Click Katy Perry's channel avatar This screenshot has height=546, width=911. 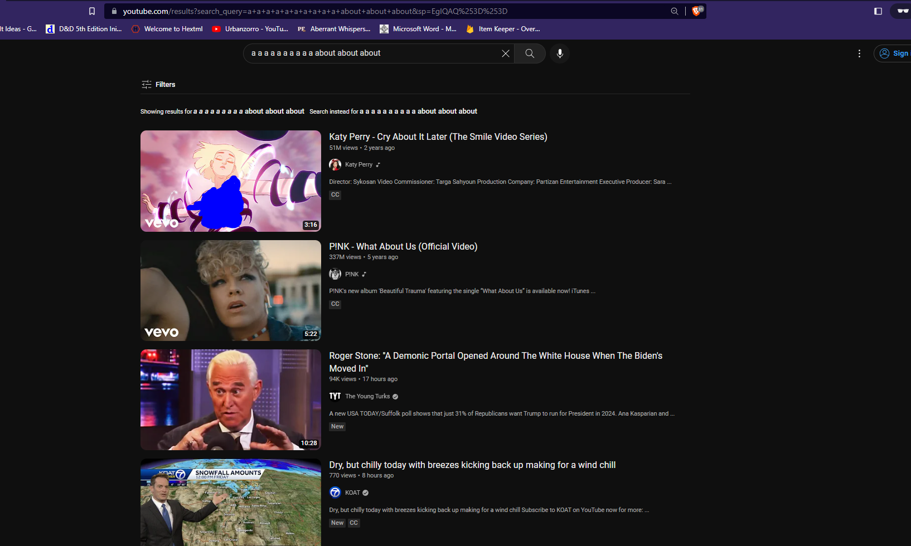pyautogui.click(x=335, y=164)
